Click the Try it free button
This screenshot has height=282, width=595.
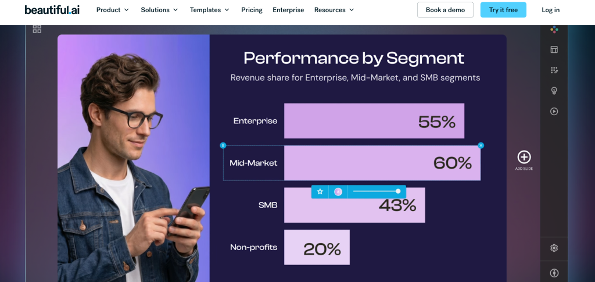503,10
